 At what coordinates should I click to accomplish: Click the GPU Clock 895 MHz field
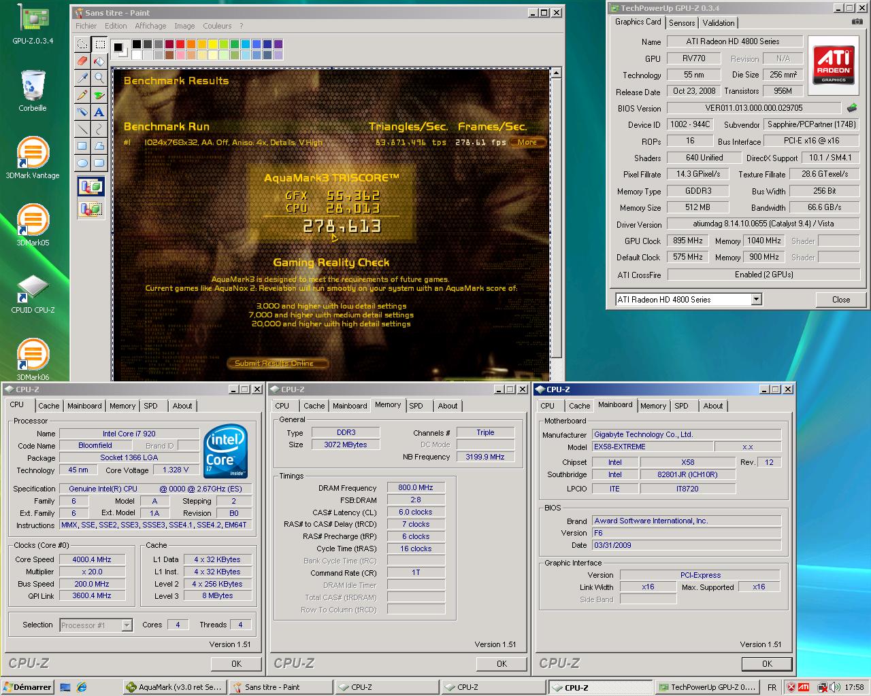point(688,241)
